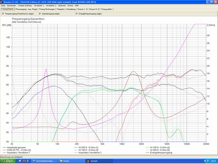Select the F-Gang Richtungen tab

[46, 9]
